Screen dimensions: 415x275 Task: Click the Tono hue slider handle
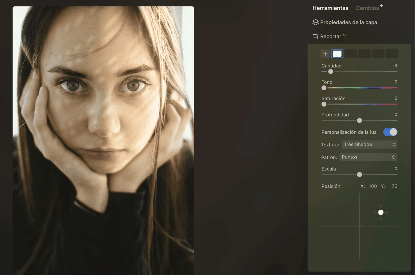pos(324,88)
